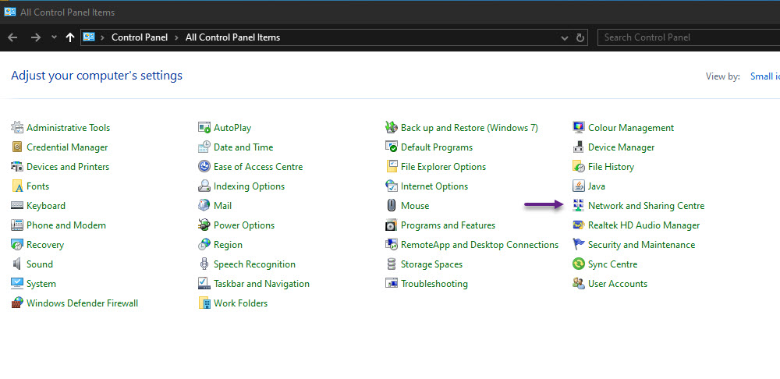Screen dimensions: 780x379
Task: Click the Power Options icon
Action: [204, 225]
